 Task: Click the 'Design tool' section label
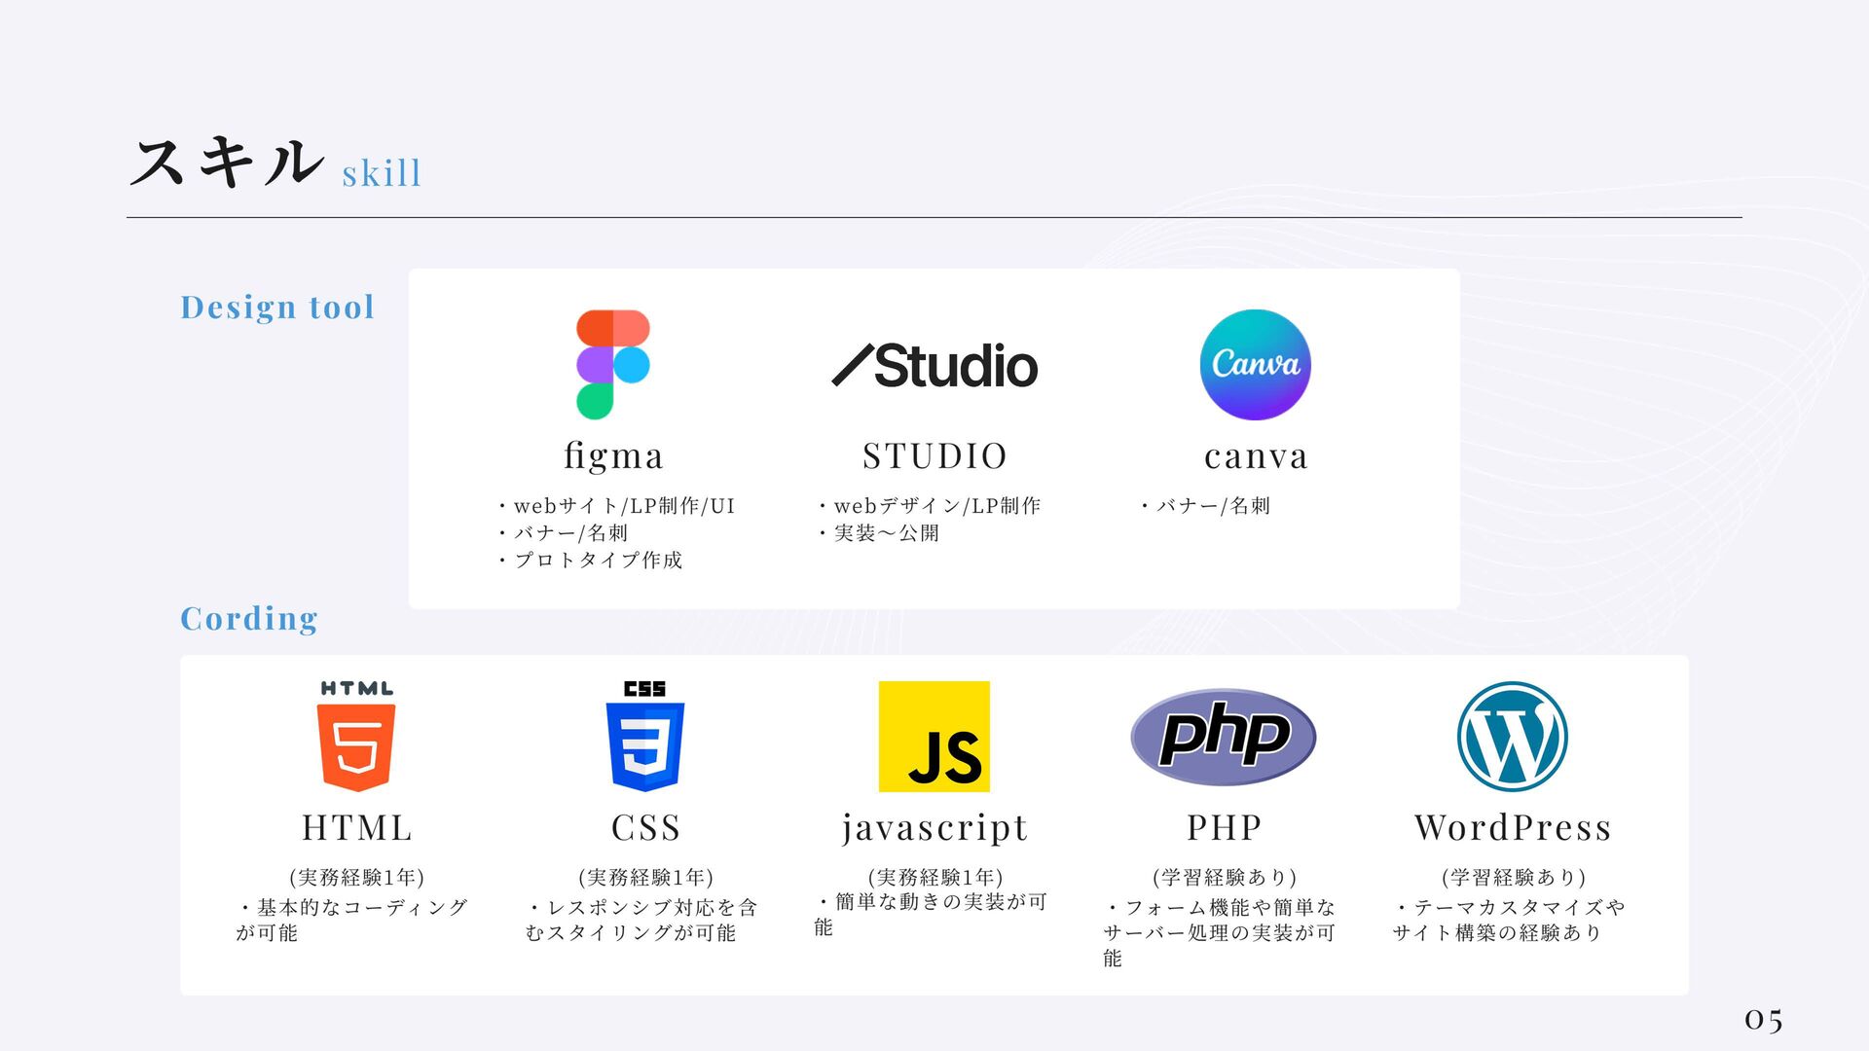click(277, 307)
